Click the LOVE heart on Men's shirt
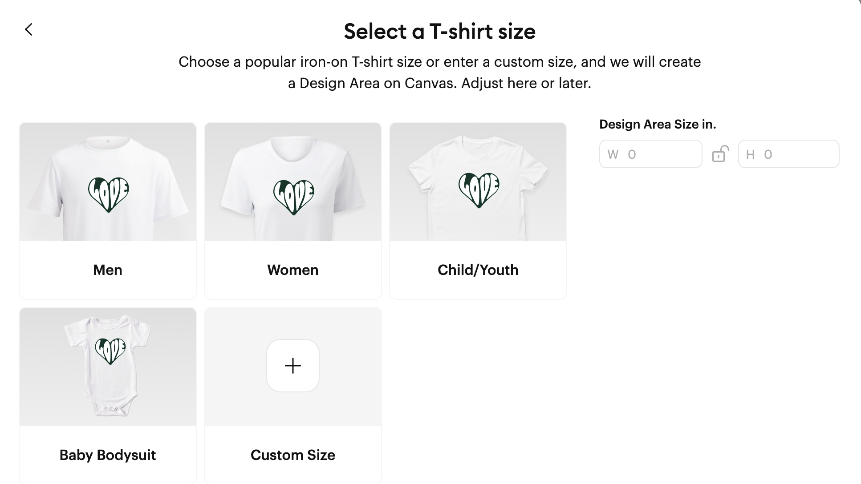Image resolution: width=861 pixels, height=484 pixels. tap(108, 194)
